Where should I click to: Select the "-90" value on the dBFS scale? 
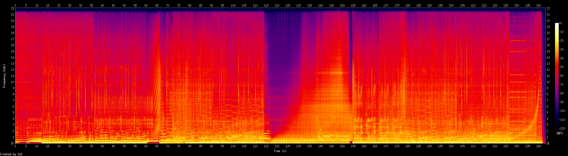coord(561,102)
